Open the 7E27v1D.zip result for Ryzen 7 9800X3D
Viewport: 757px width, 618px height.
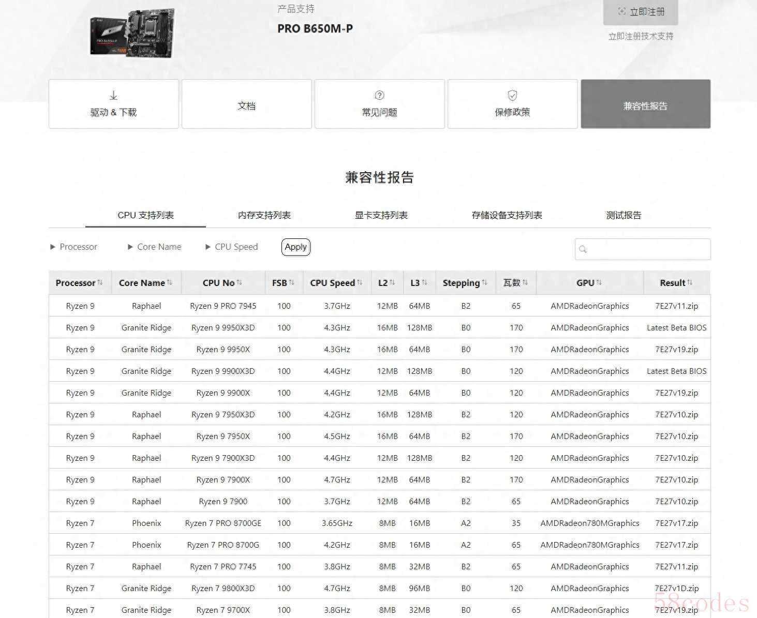(676, 588)
